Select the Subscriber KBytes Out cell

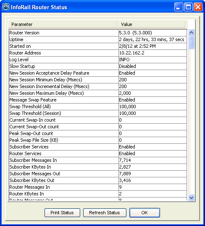coord(64,180)
